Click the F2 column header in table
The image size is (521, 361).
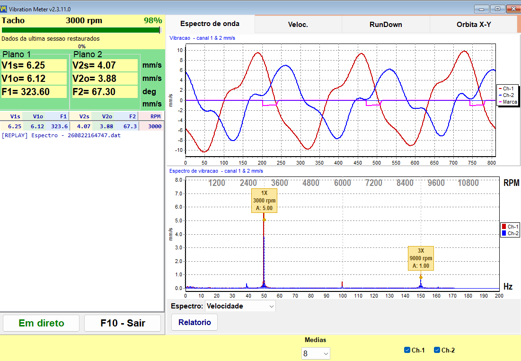point(126,116)
